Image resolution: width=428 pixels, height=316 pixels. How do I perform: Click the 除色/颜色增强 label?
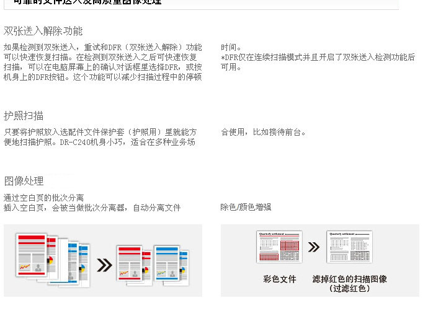(246, 207)
